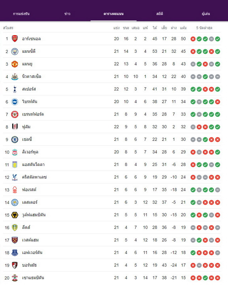Click the Leeds crest icon

pyautogui.click(x=15, y=228)
